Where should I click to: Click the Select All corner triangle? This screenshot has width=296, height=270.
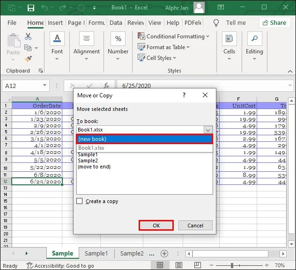point(9,99)
